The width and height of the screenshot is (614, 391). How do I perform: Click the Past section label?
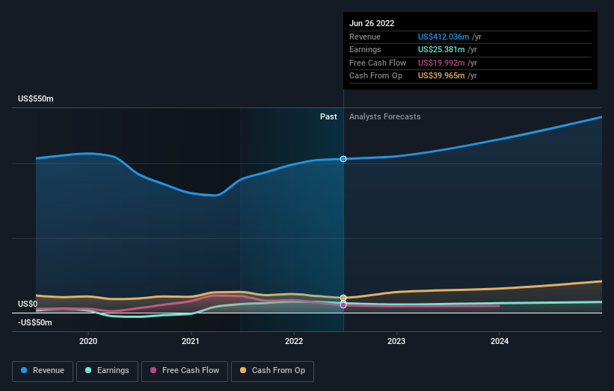click(328, 117)
